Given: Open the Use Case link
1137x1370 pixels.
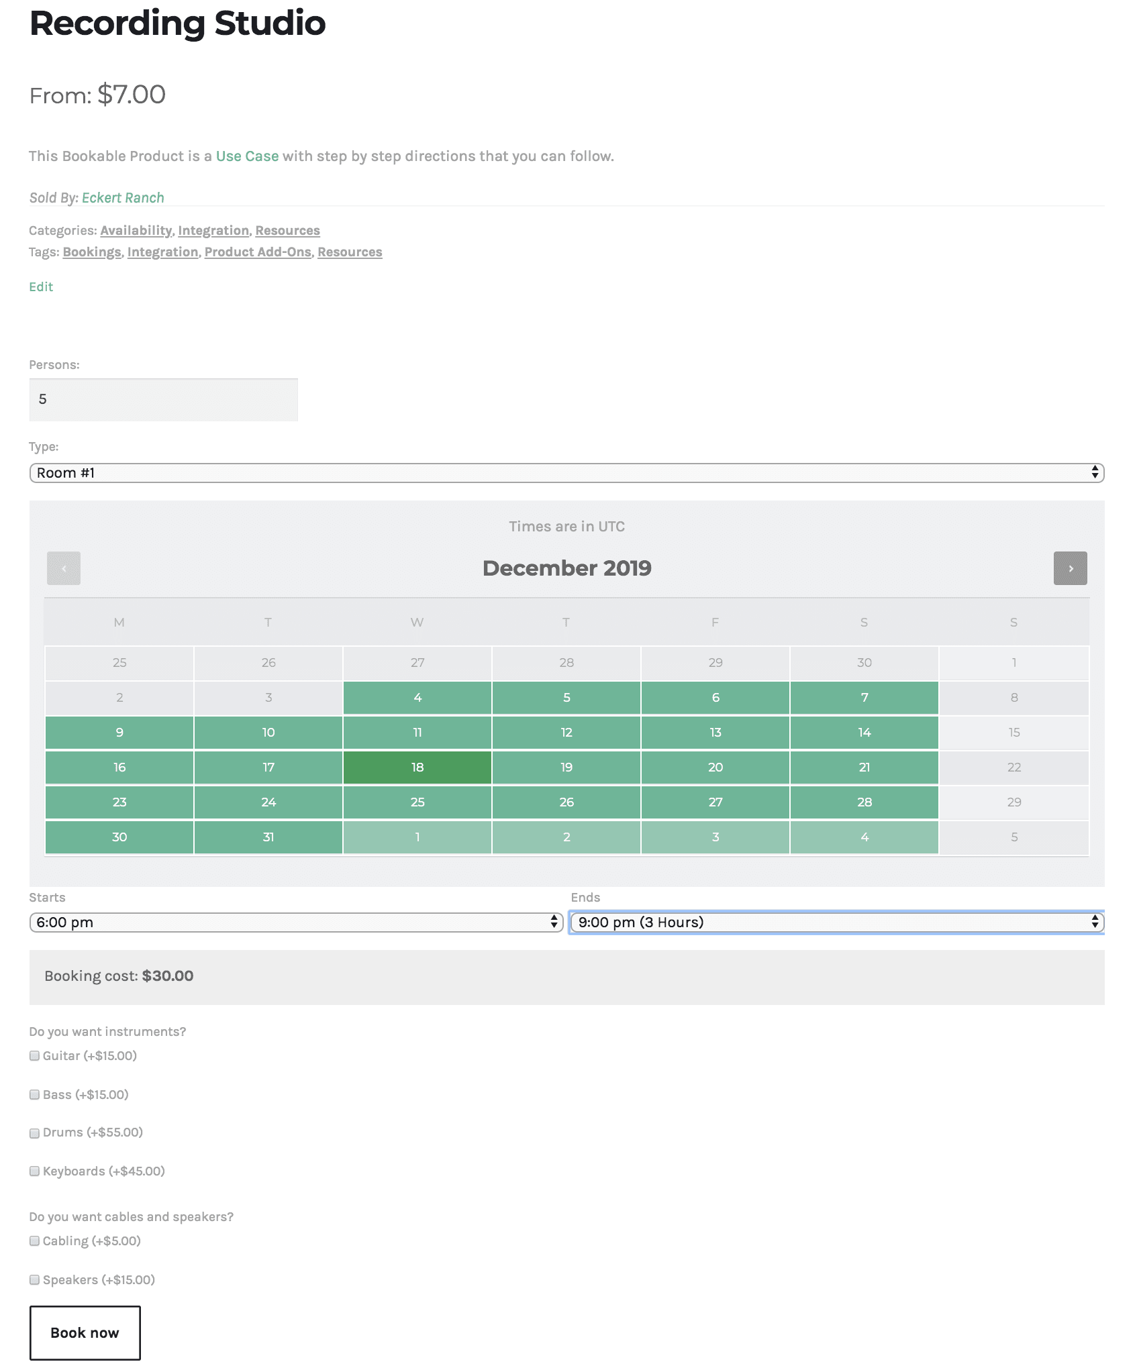Looking at the screenshot, I should (247, 156).
